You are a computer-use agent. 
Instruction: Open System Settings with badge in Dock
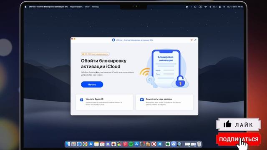142,144
